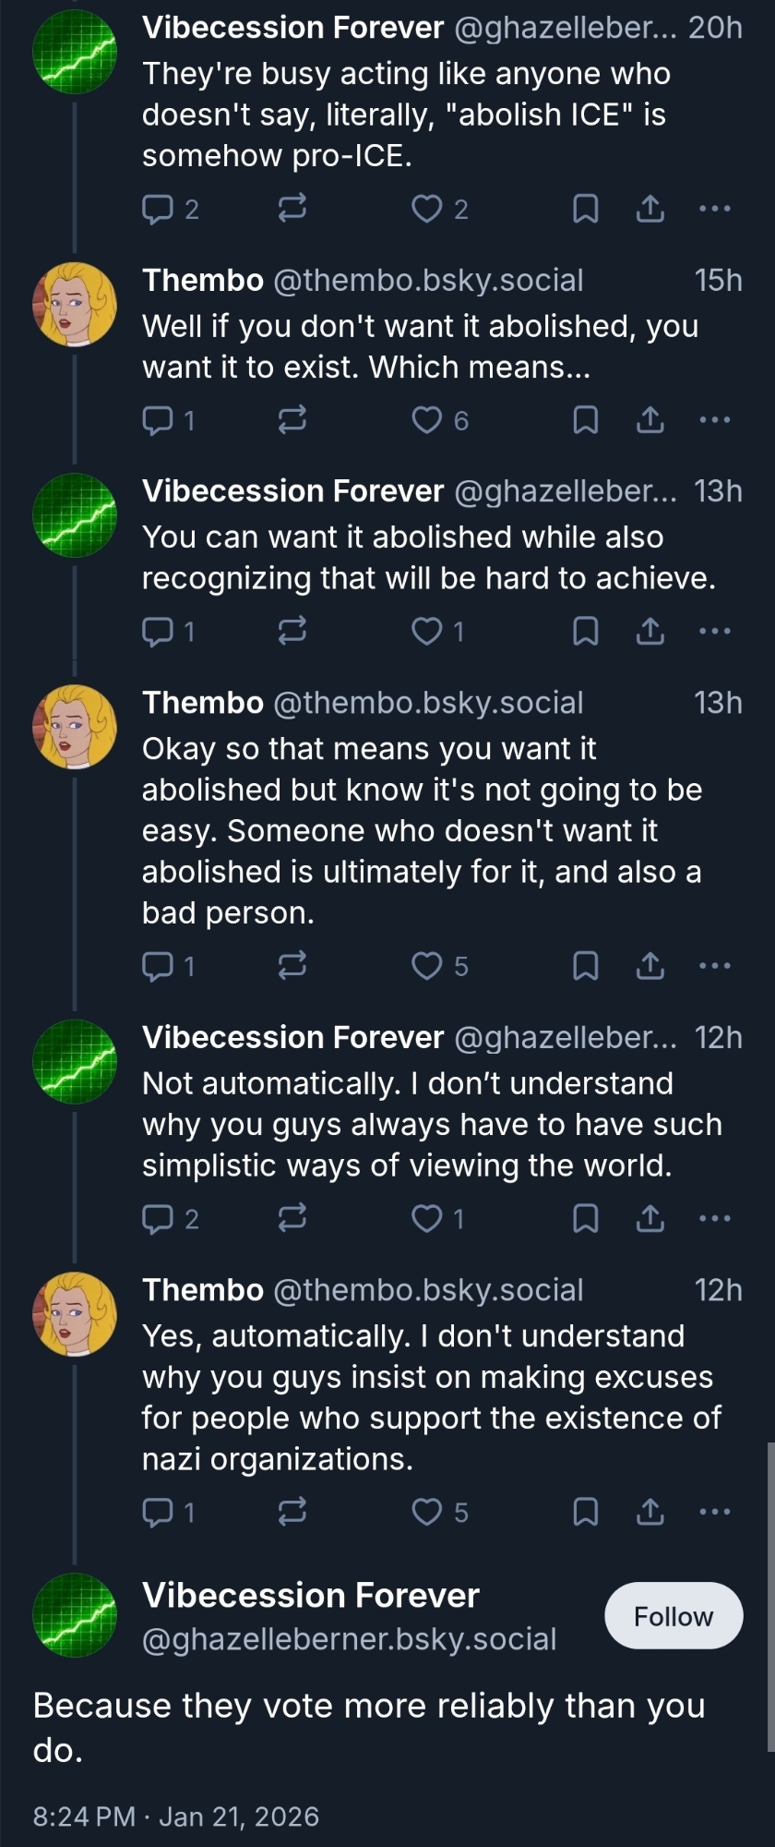Repost Vibecession's "hard to achieve" post

point(292,632)
